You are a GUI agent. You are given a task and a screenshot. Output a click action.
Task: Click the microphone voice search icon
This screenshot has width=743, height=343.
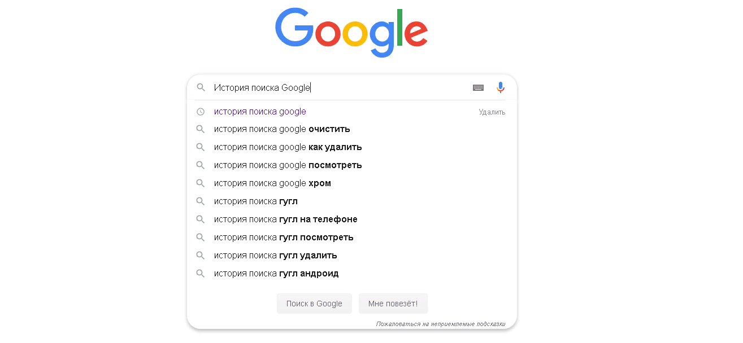tap(500, 87)
